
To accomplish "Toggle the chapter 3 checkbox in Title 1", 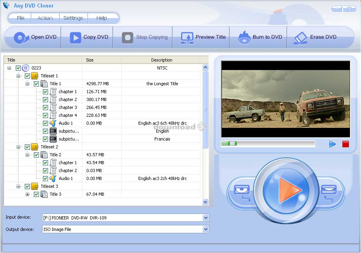I will pyautogui.click(x=45, y=107).
